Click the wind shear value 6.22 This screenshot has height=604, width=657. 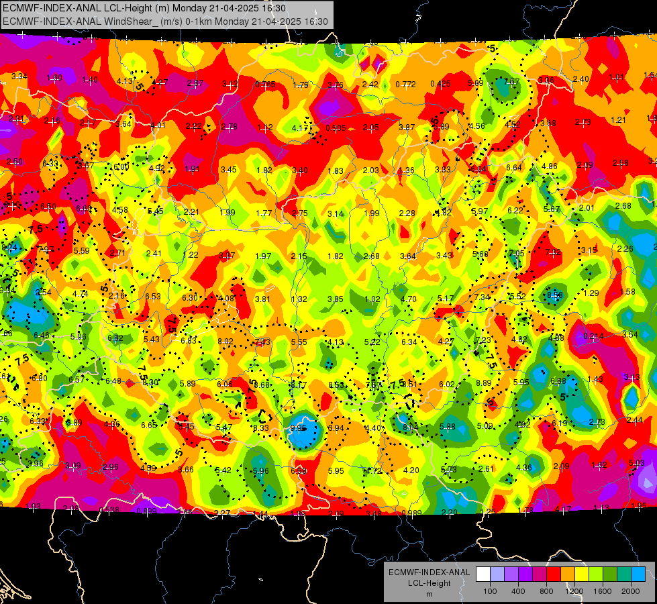click(x=515, y=211)
